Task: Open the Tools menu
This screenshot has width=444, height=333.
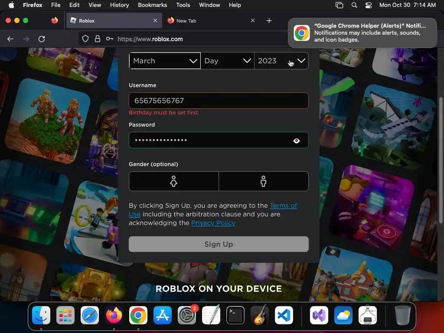Action: [183, 5]
